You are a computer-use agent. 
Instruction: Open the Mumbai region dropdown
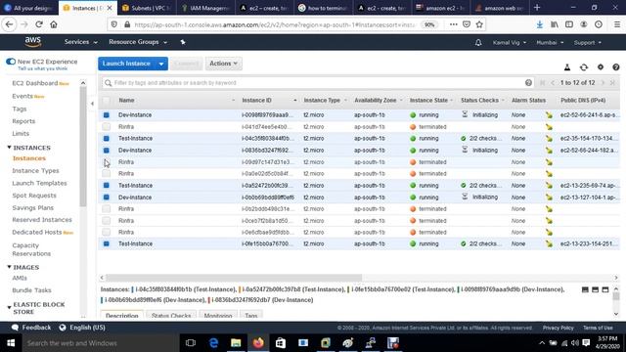pos(550,42)
